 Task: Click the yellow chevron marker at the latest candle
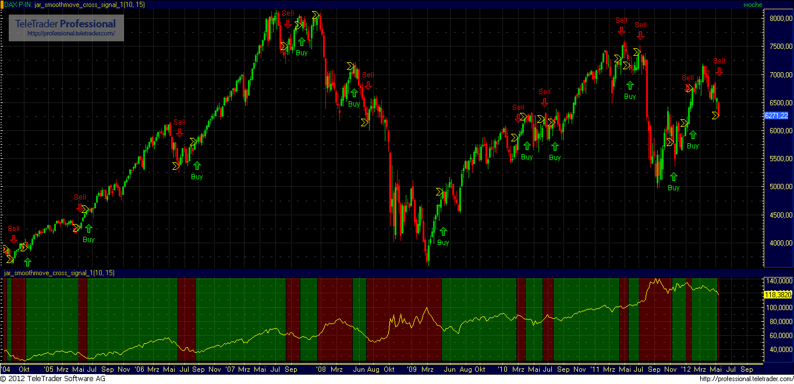click(x=715, y=116)
